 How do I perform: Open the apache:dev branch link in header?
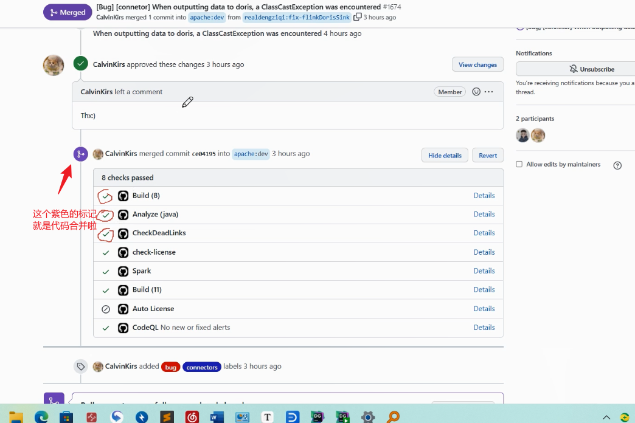coord(207,18)
